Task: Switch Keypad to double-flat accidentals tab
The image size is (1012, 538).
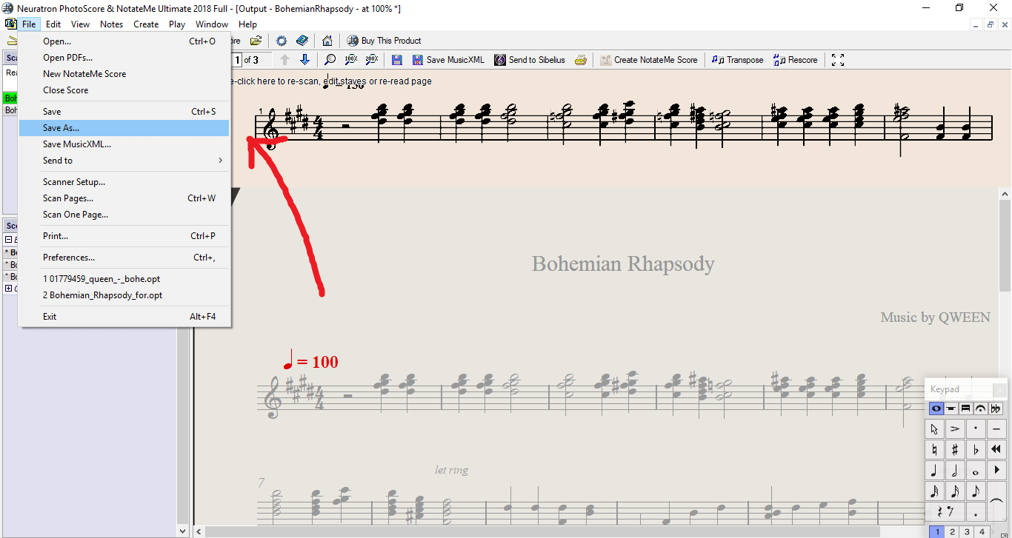Action: point(995,408)
